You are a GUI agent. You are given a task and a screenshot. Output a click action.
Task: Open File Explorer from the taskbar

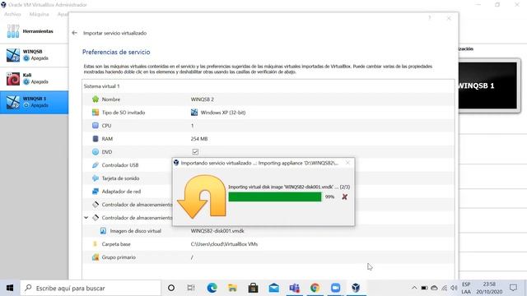[x=232, y=288]
